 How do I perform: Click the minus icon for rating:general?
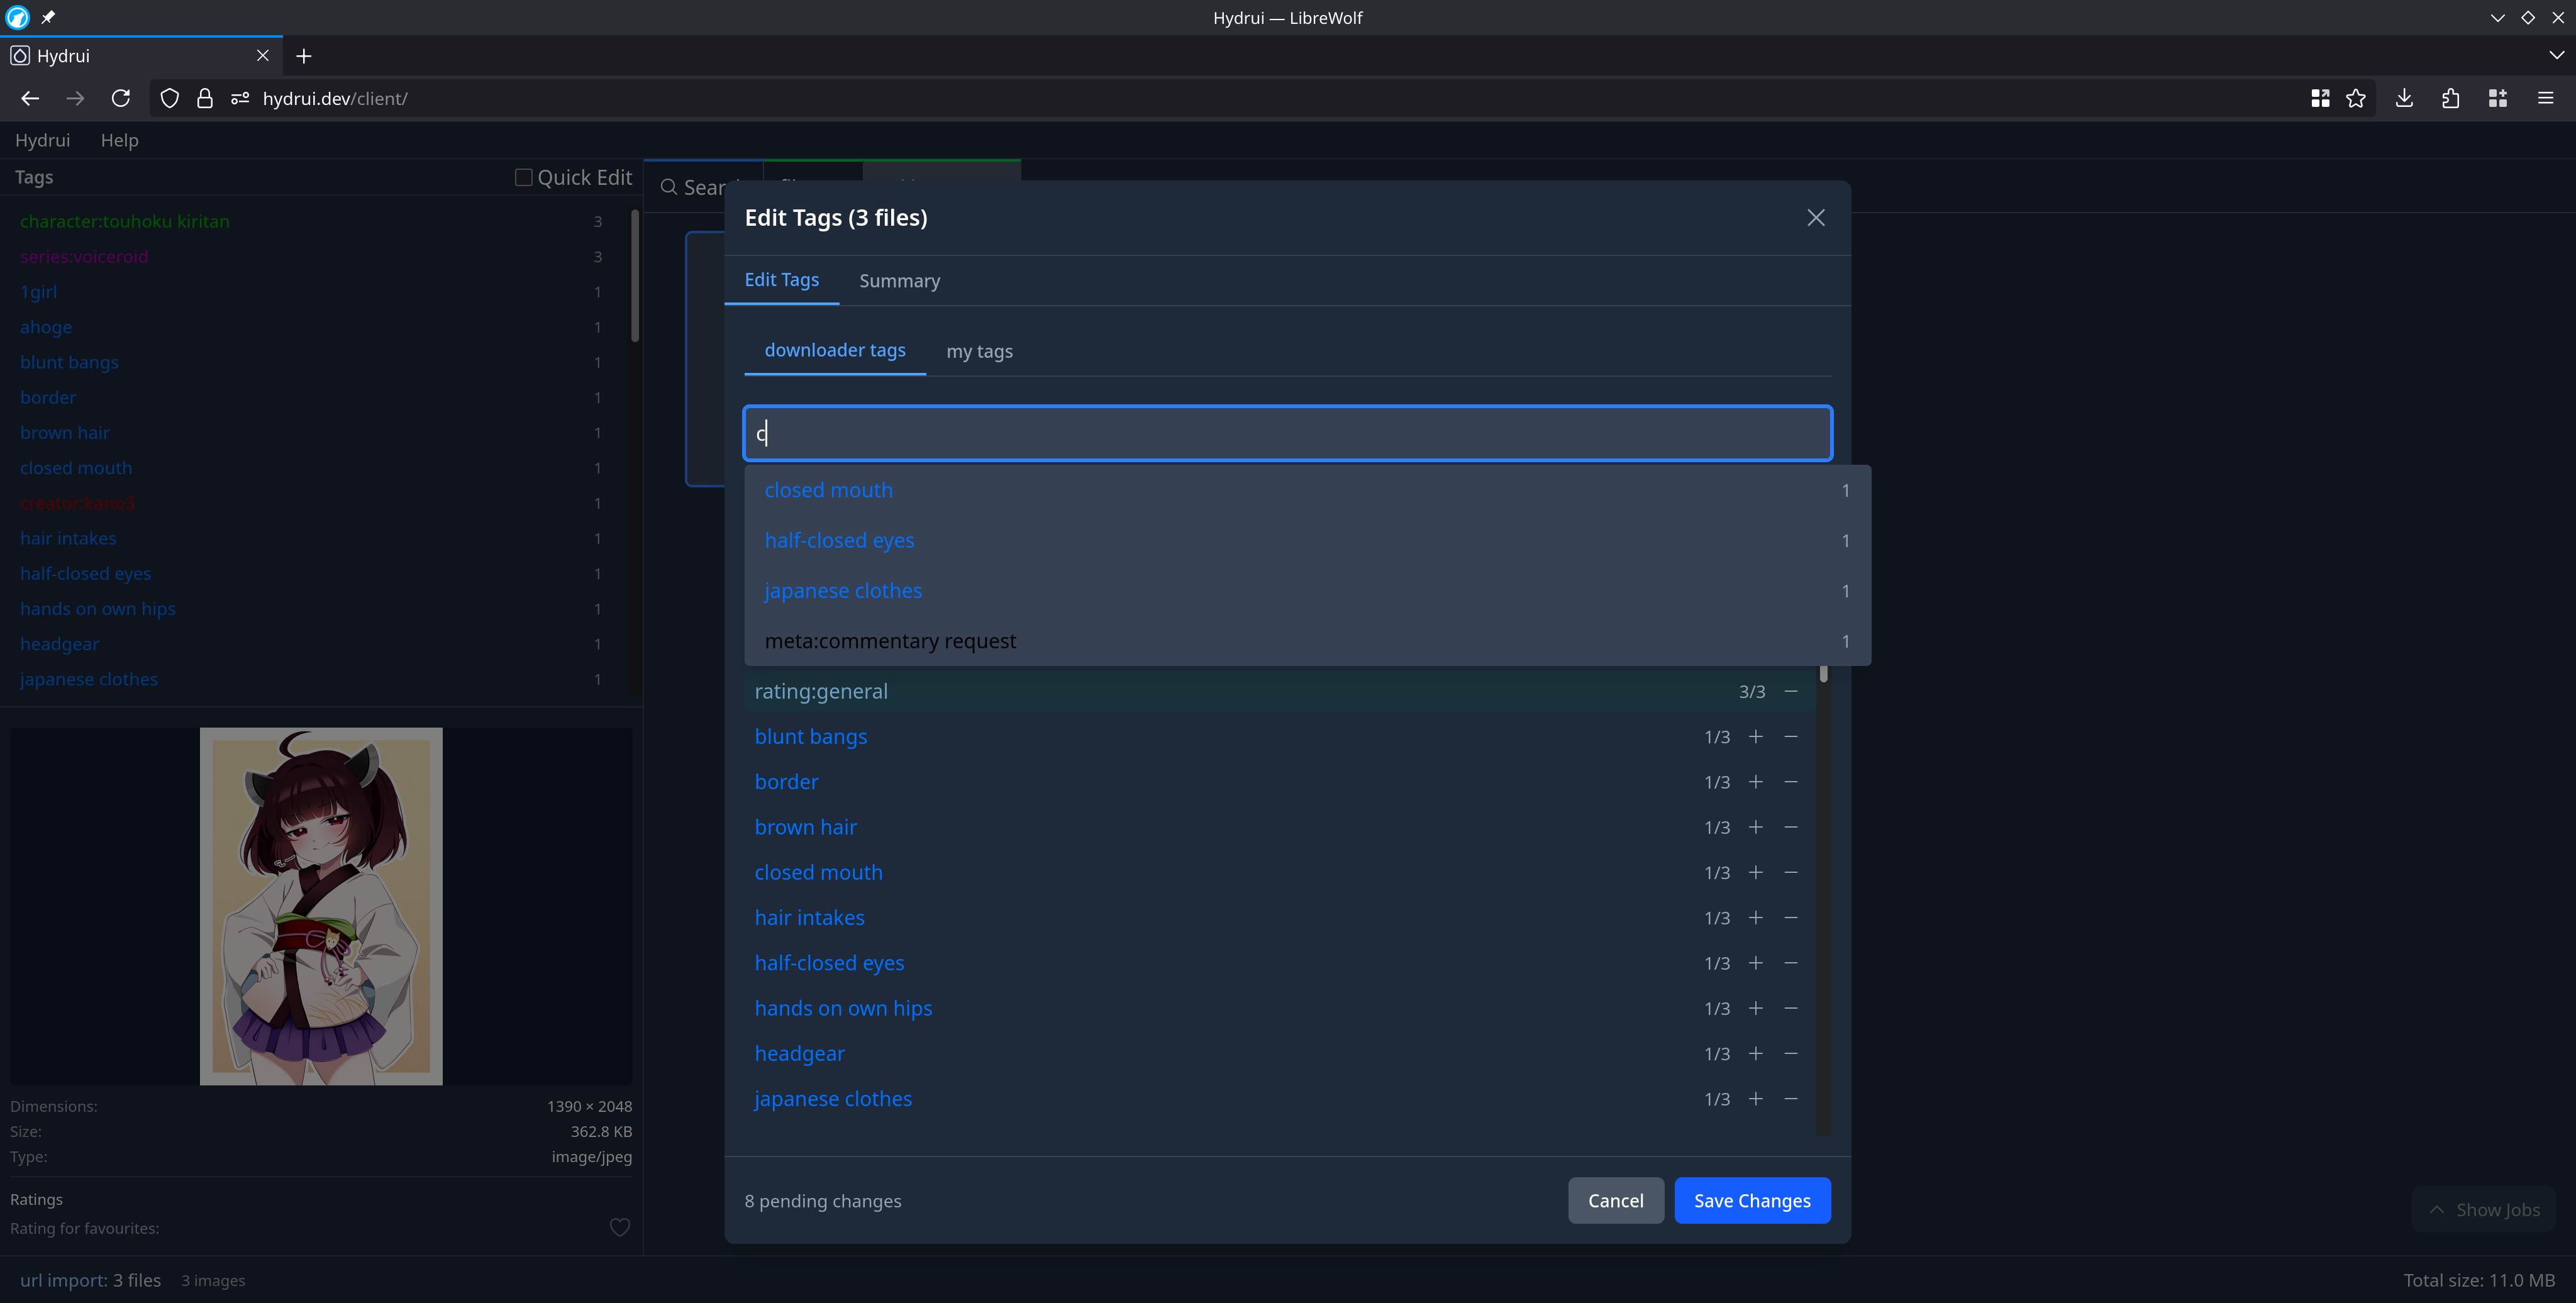(1791, 692)
